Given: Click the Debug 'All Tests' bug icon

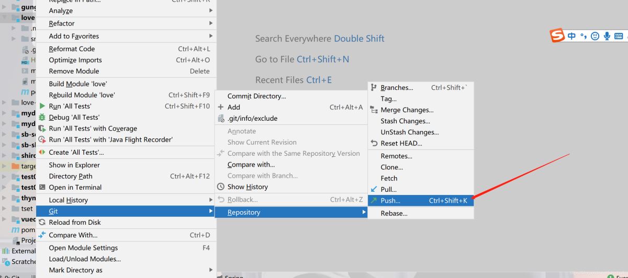Looking at the screenshot, I should click(42, 118).
